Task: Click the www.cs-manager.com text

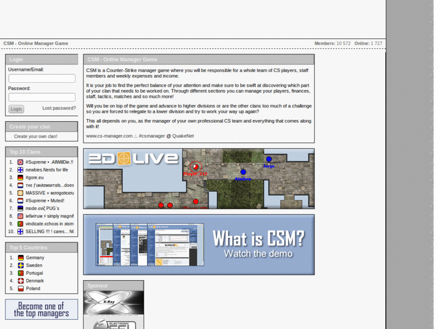Action: click(x=109, y=136)
